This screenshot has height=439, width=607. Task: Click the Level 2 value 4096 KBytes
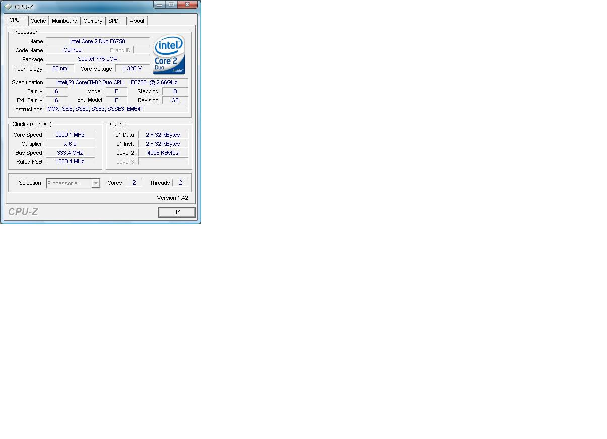(x=163, y=153)
